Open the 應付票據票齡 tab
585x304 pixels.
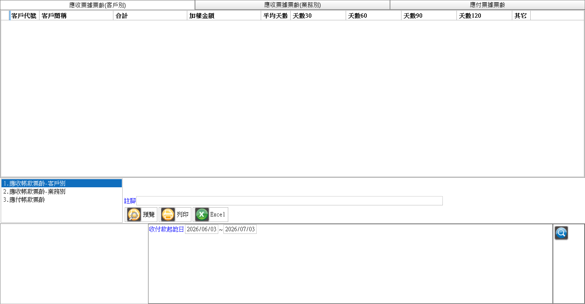[x=487, y=5]
